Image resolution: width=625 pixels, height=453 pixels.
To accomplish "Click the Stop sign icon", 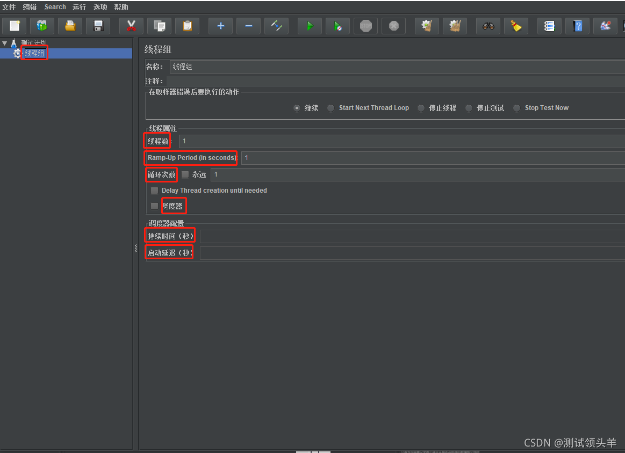I will [365, 26].
